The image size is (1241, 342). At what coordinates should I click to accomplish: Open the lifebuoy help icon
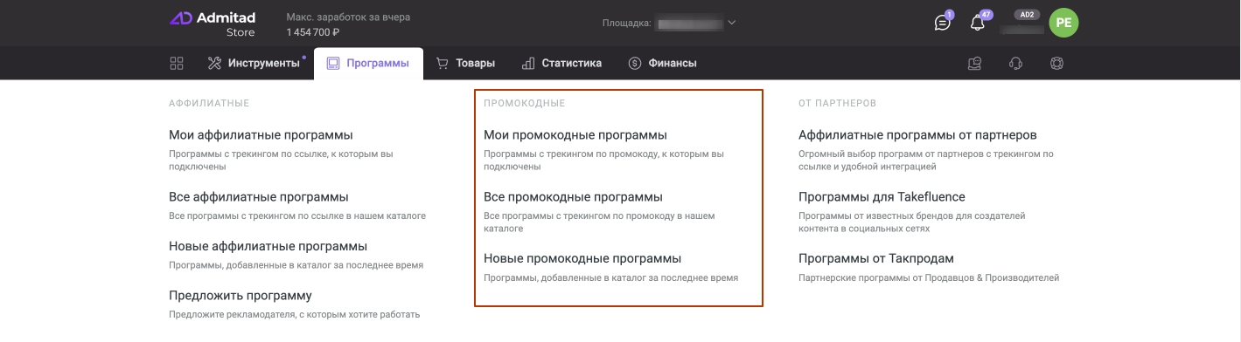tap(1056, 63)
